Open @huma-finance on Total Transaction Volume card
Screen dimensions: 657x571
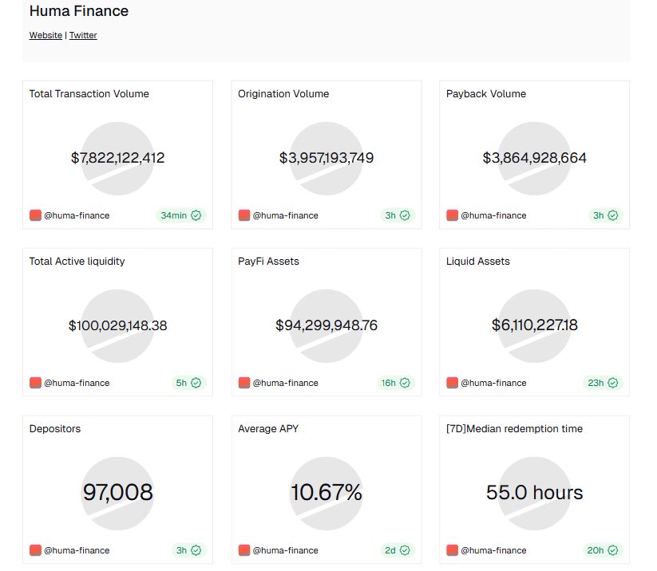click(x=77, y=215)
